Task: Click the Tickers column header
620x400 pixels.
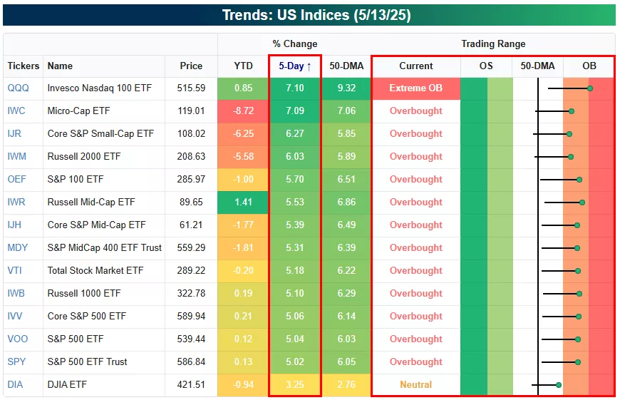Action: point(24,66)
